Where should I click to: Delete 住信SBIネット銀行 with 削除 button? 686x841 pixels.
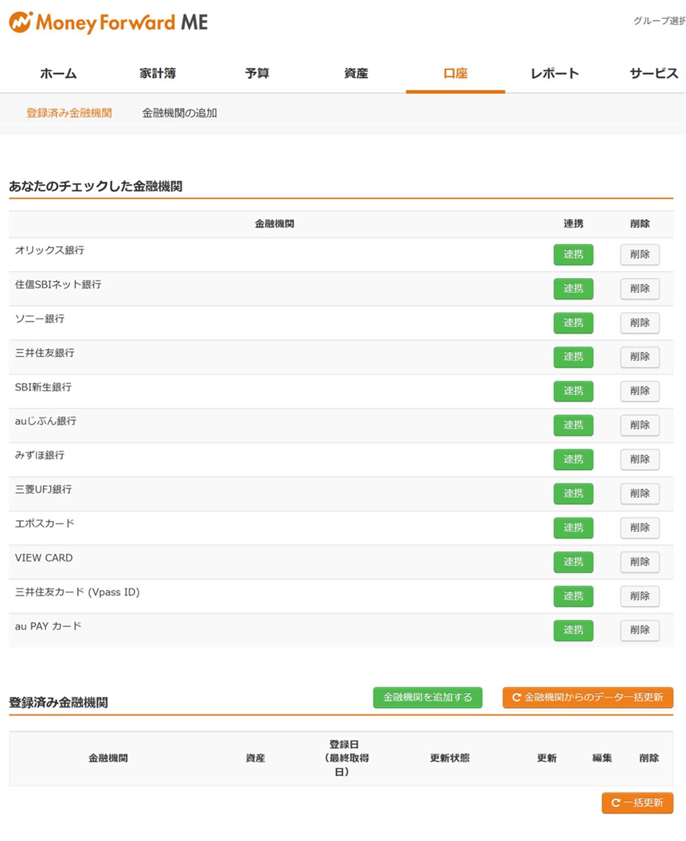[x=640, y=288]
